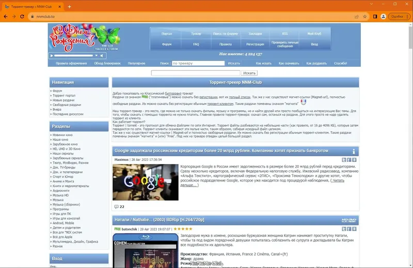
Task: Open the tab search chevron in title bar
Action: tap(371, 4)
